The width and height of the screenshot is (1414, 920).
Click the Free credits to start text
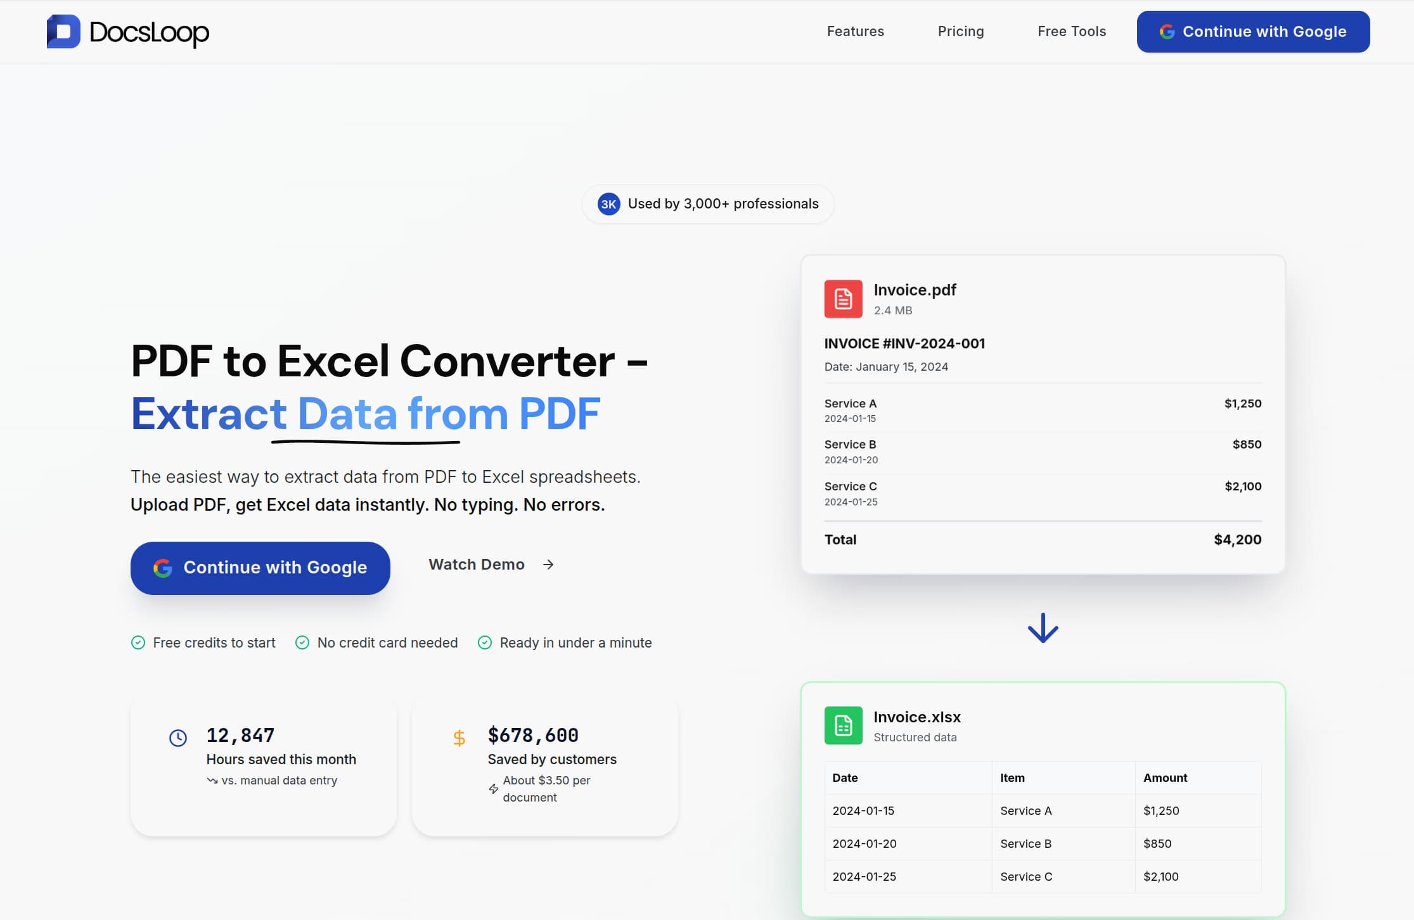(214, 643)
